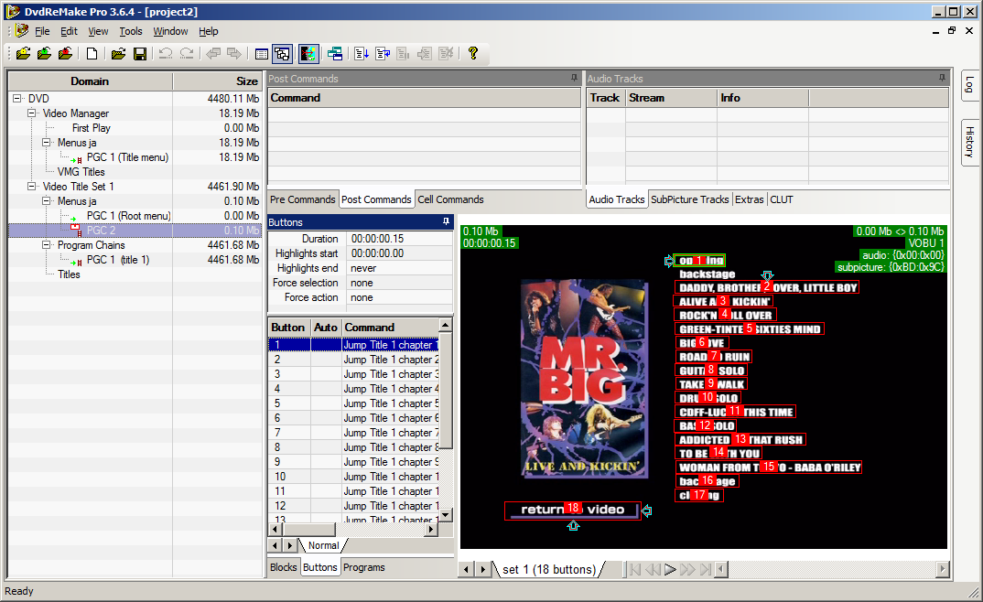
Task: Click right arrow of preview horizontal scrollbar
Action: pyautogui.click(x=942, y=569)
